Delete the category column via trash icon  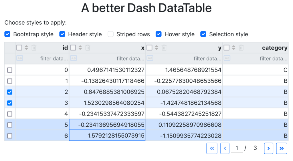pyautogui.click(x=241, y=48)
